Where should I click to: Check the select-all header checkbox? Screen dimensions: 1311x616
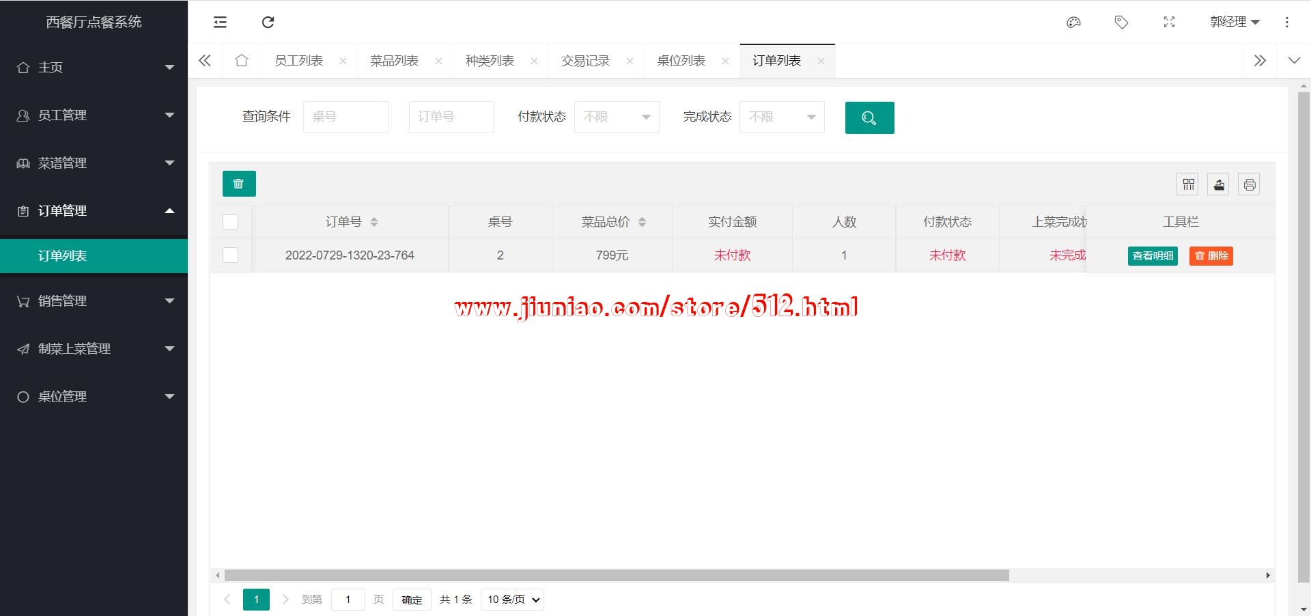point(231,222)
